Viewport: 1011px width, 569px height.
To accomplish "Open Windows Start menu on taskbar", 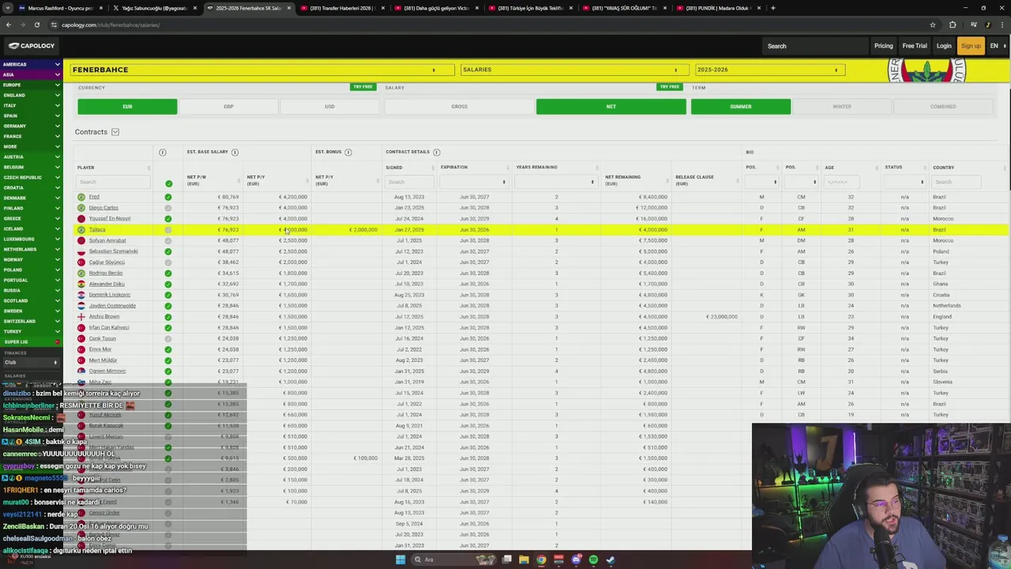I will pos(400,560).
